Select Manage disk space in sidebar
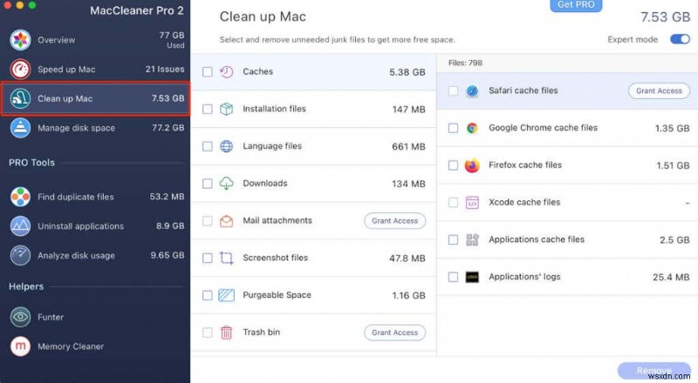 (95, 128)
